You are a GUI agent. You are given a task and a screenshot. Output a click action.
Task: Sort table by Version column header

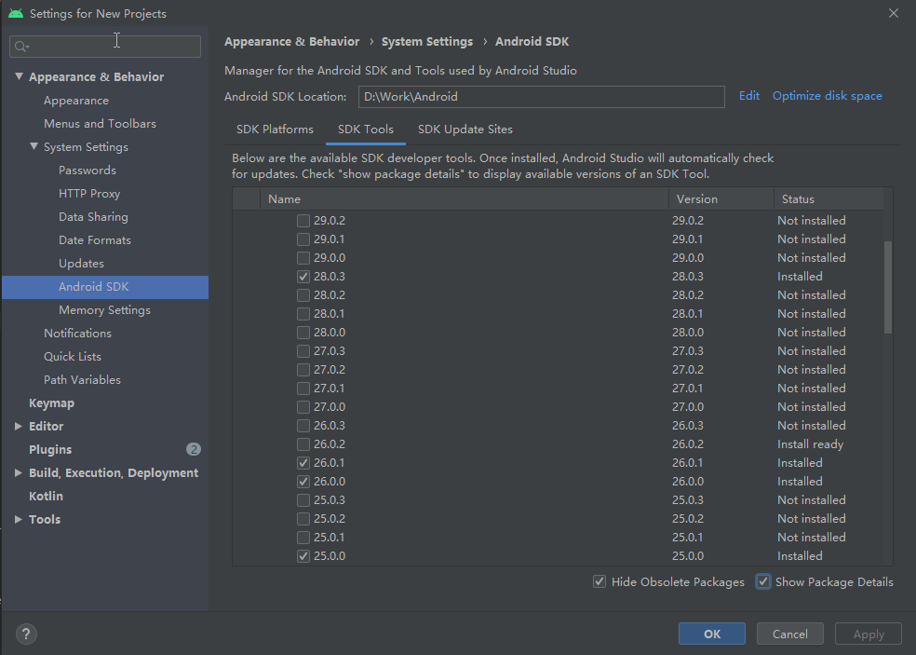click(721, 198)
